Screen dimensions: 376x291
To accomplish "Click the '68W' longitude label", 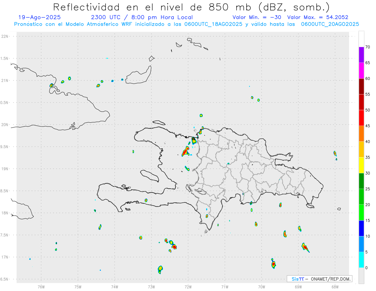I will tap(335, 287).
